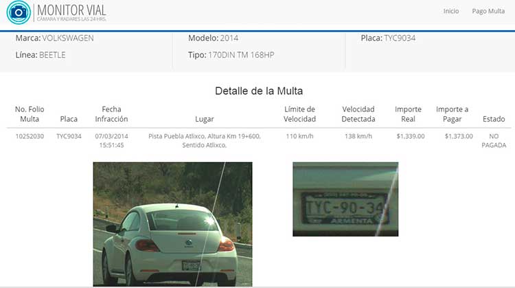Viewport: 515px width, 288px height.
Task: Open the white Beetle infraction photo
Action: [x=173, y=224]
